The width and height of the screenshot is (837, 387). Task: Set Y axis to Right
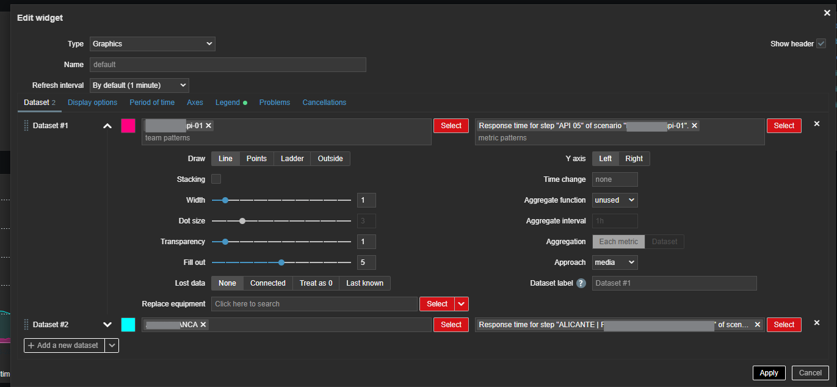[634, 159]
